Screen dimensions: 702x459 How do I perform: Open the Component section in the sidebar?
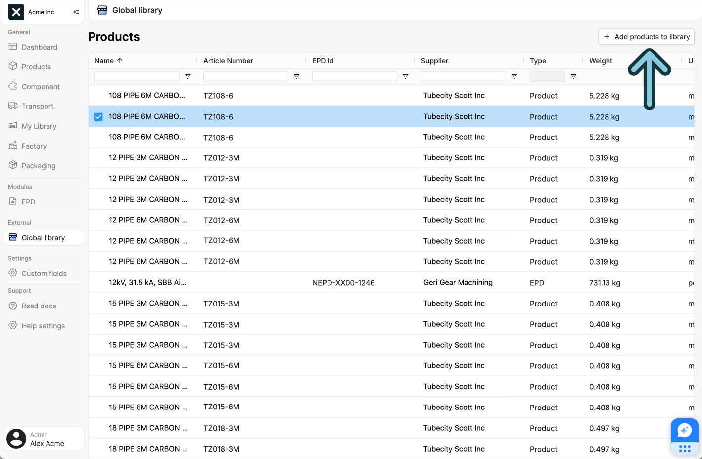[x=40, y=86]
